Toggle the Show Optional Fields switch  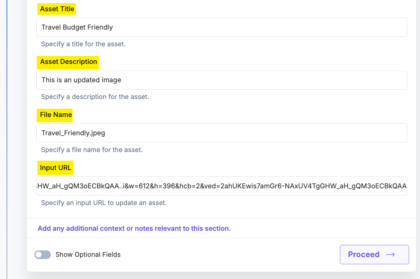click(43, 255)
